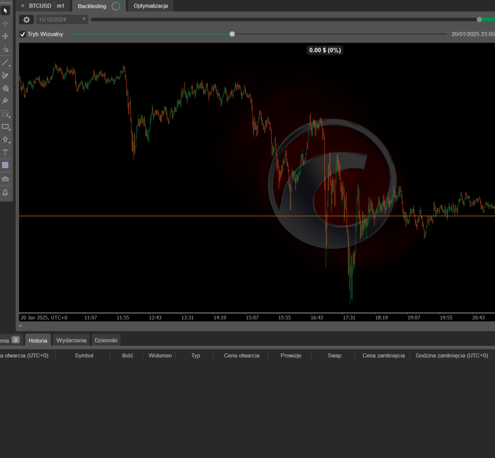Pick the arrow marker shape tool
The height and width of the screenshot is (458, 495).
pos(6,140)
